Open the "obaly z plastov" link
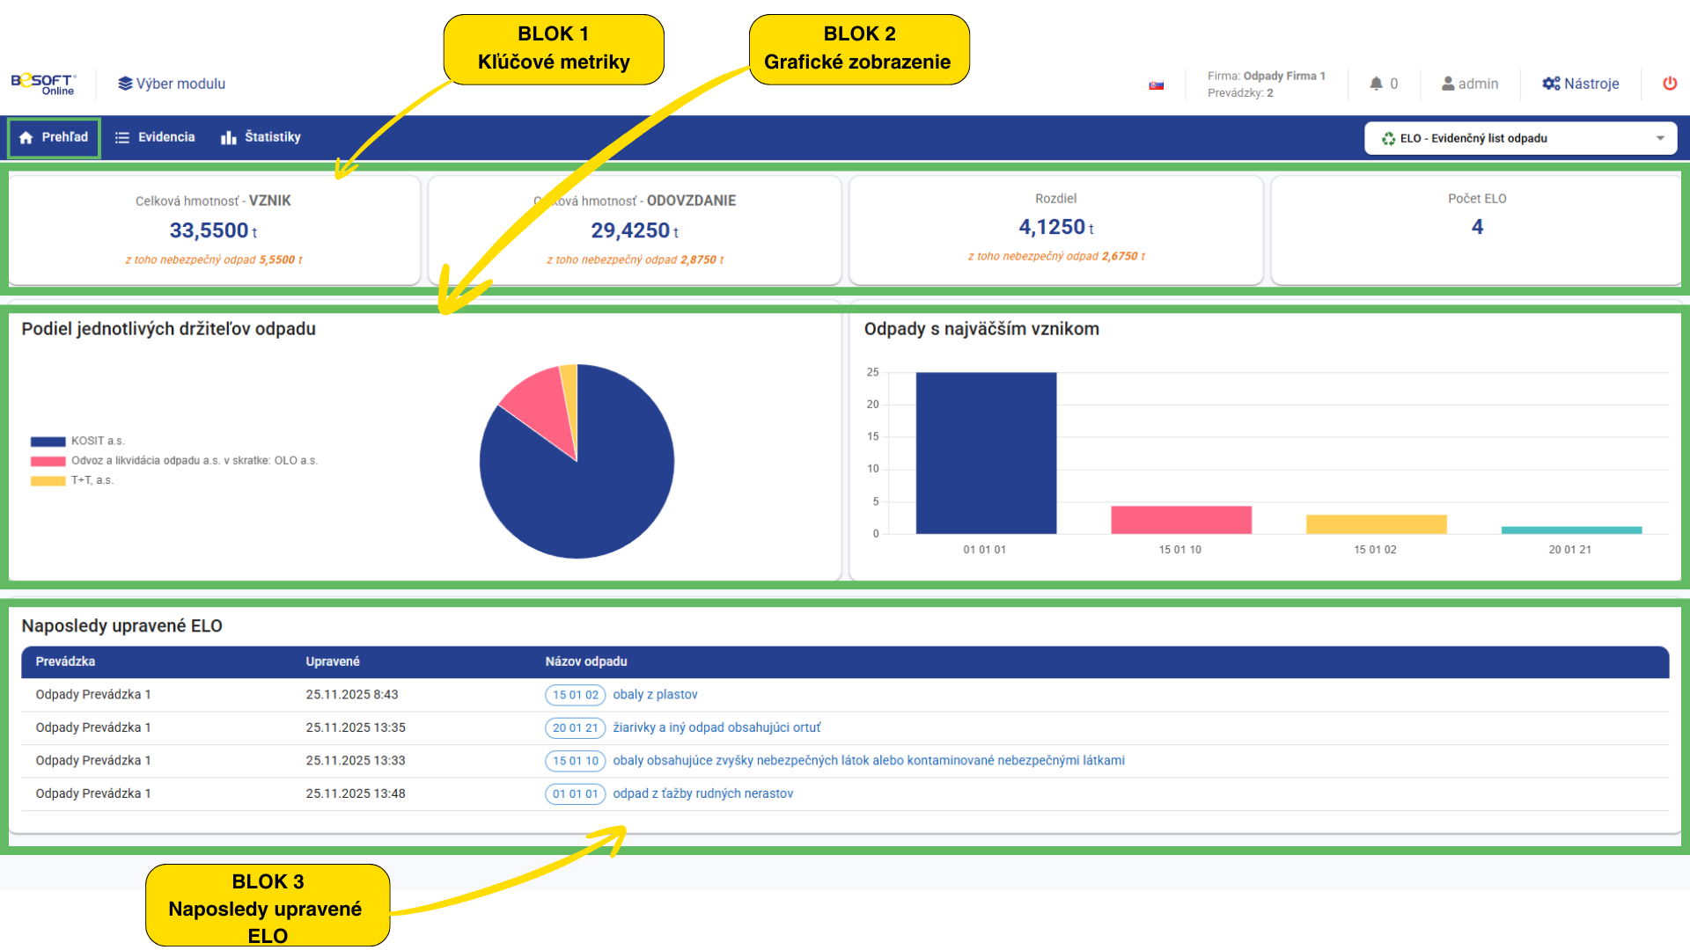 click(655, 695)
